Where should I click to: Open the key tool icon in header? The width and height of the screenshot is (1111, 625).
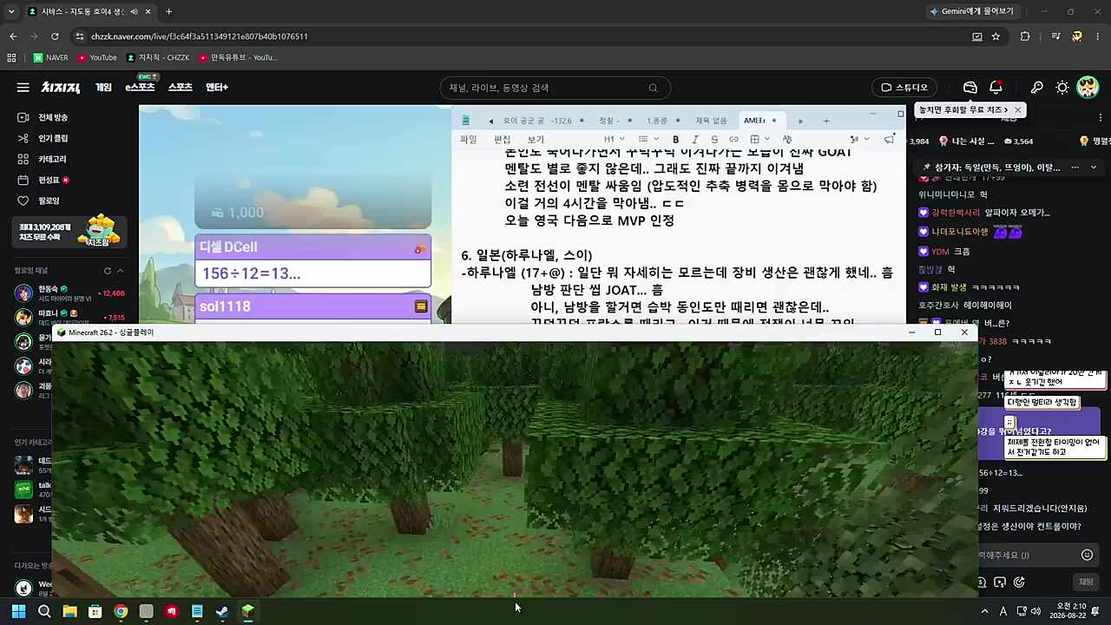(x=1036, y=88)
